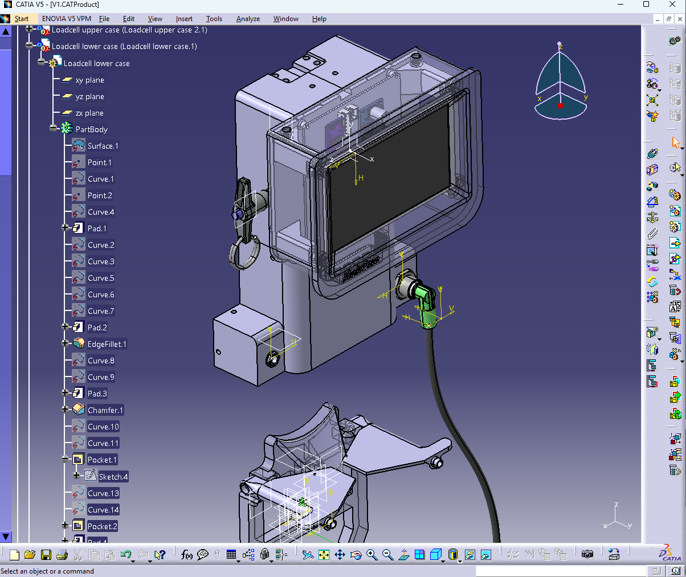Activate the Rotate view tool
Screen dimensions: 686x577
pyautogui.click(x=356, y=554)
